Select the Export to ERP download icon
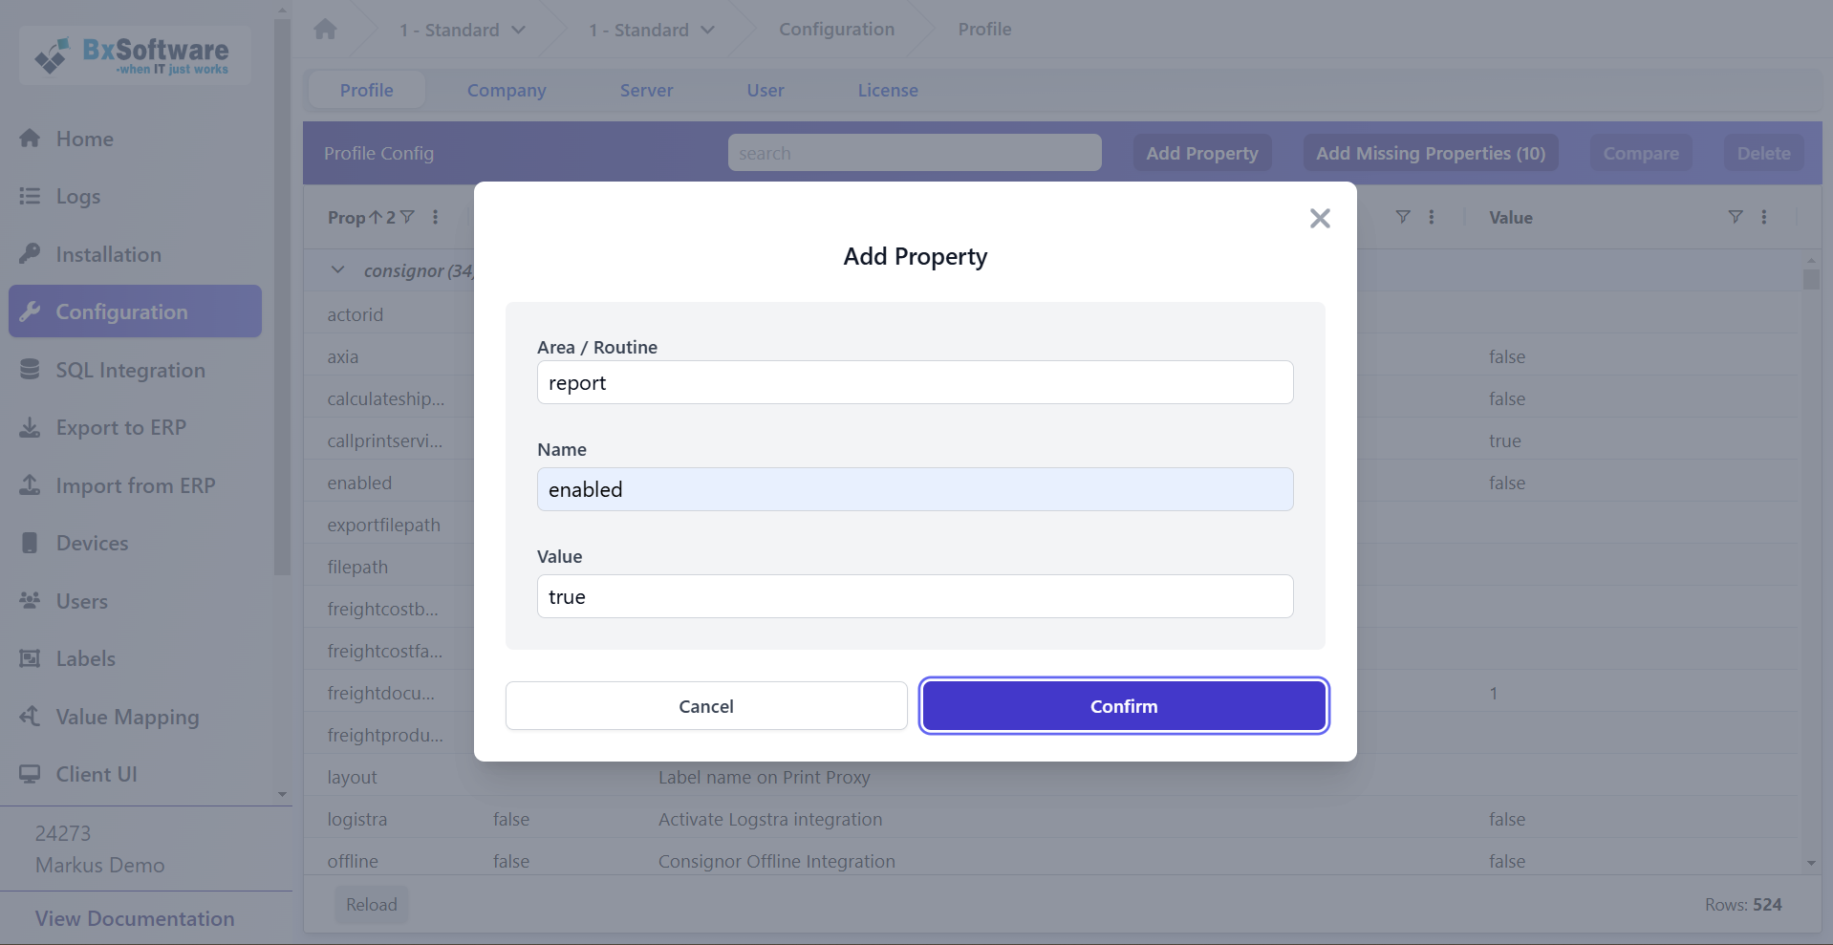1833x945 pixels. point(32,427)
